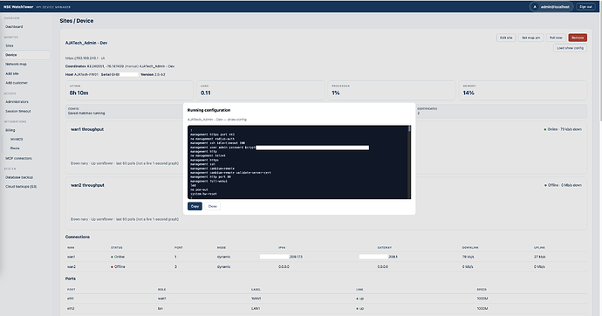Open the Administrators access page
This screenshot has width=602, height=316.
[x=17, y=102]
